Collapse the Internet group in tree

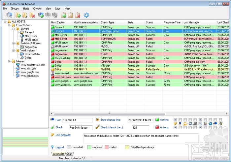tap(9, 61)
